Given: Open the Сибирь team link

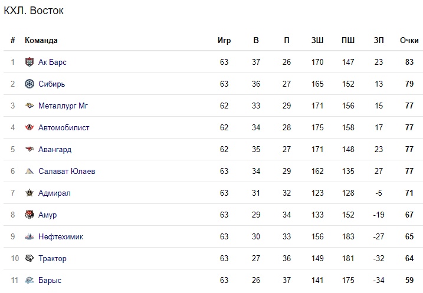Looking at the screenshot, I should 51,84.
